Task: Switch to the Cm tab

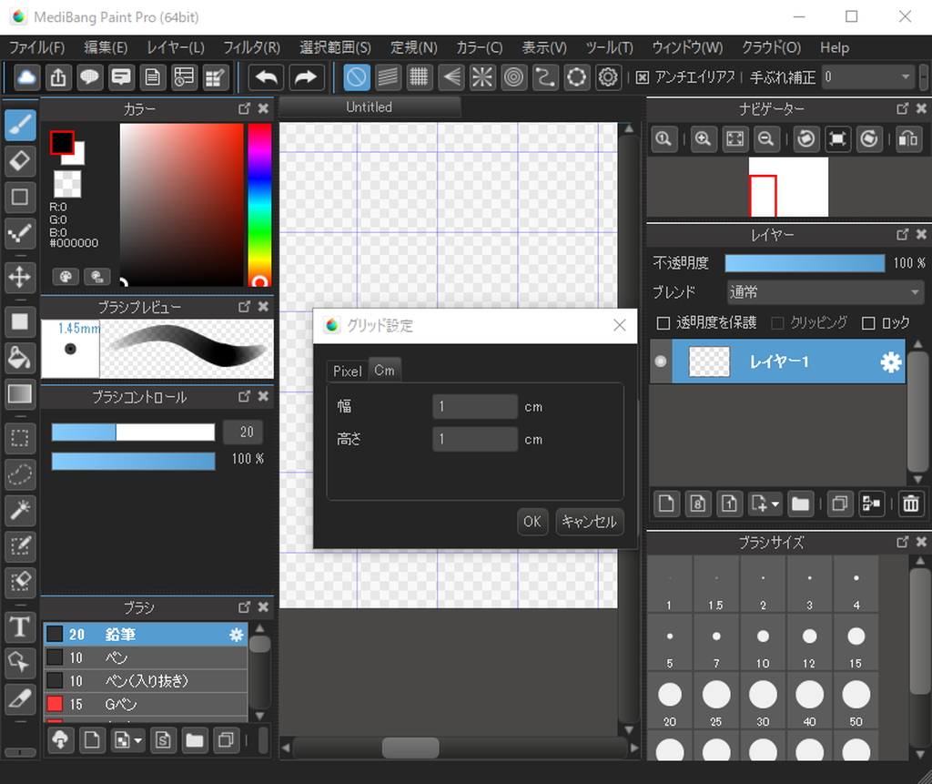Action: point(385,370)
